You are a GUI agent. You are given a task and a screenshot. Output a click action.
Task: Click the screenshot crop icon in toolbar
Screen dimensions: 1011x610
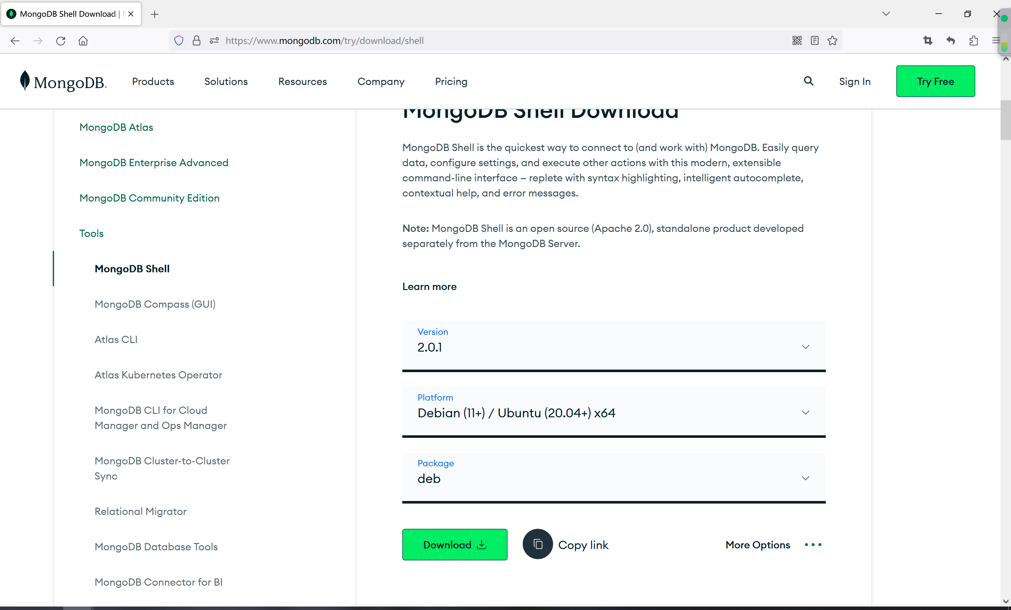(928, 41)
